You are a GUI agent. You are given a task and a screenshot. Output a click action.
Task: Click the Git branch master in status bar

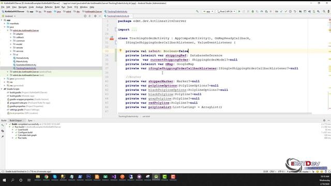click(305, 172)
